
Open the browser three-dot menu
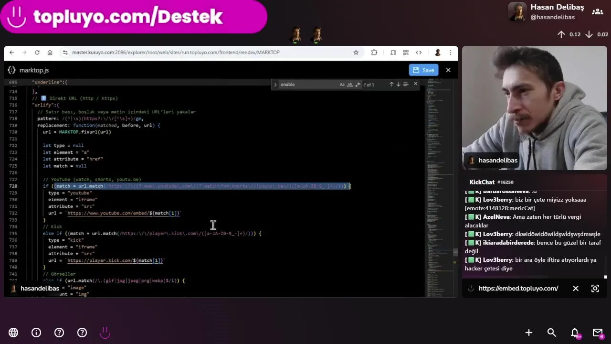(x=450, y=53)
